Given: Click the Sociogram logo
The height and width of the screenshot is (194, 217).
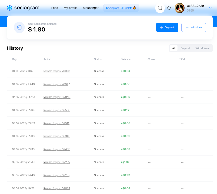Looking at the screenshot, I should coord(23,8).
